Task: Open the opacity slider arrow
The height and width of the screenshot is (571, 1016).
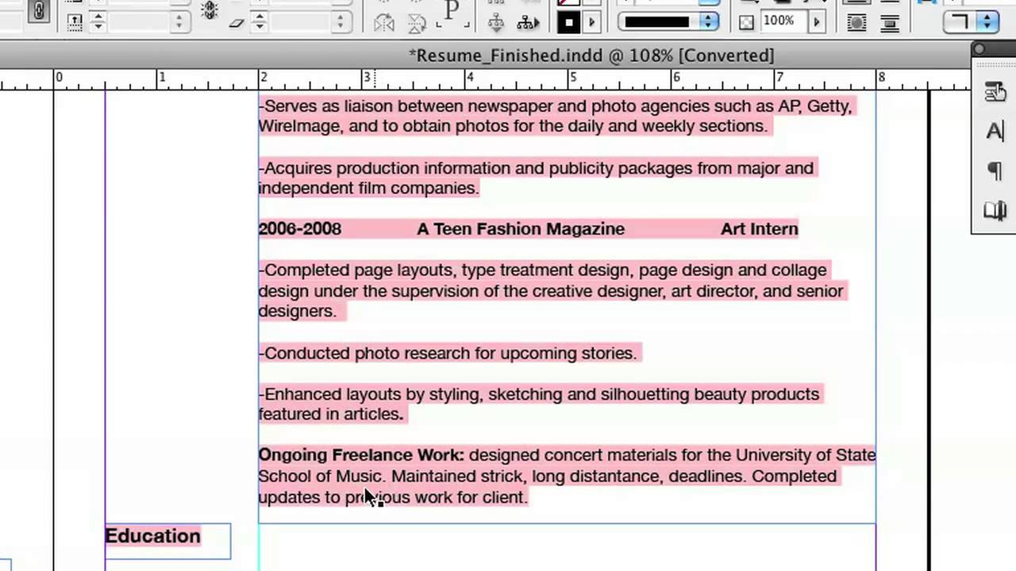Action: pyautogui.click(x=816, y=21)
